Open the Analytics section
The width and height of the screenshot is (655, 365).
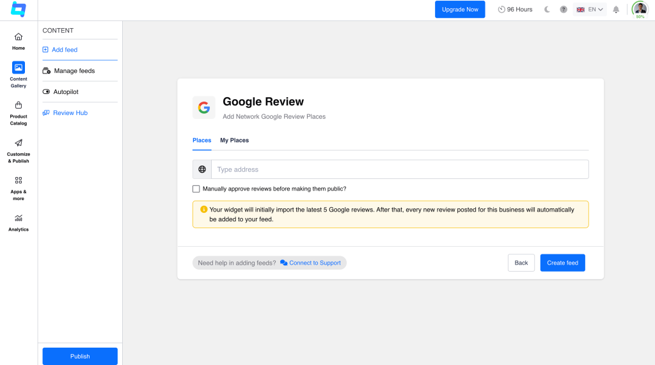pos(19,222)
